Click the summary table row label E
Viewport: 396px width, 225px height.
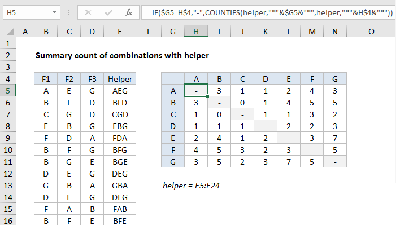[173, 138]
